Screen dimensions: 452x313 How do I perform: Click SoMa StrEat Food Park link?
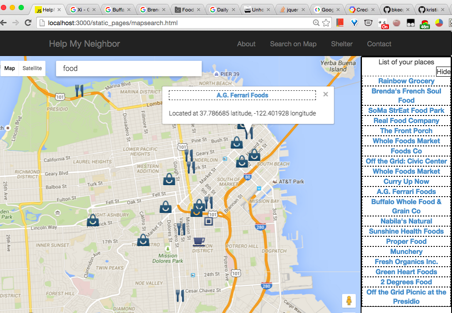point(406,111)
